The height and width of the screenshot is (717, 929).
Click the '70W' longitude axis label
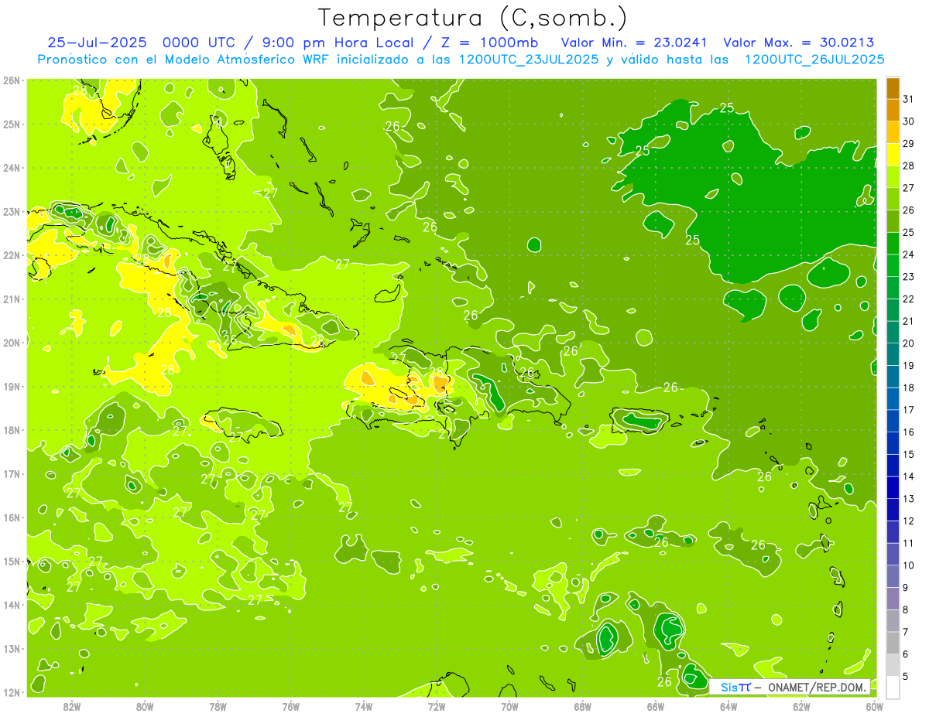(x=509, y=706)
